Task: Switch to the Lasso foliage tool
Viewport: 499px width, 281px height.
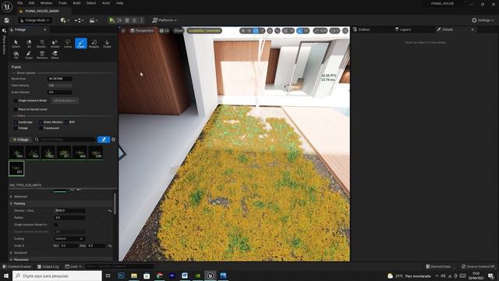Action: [68, 44]
